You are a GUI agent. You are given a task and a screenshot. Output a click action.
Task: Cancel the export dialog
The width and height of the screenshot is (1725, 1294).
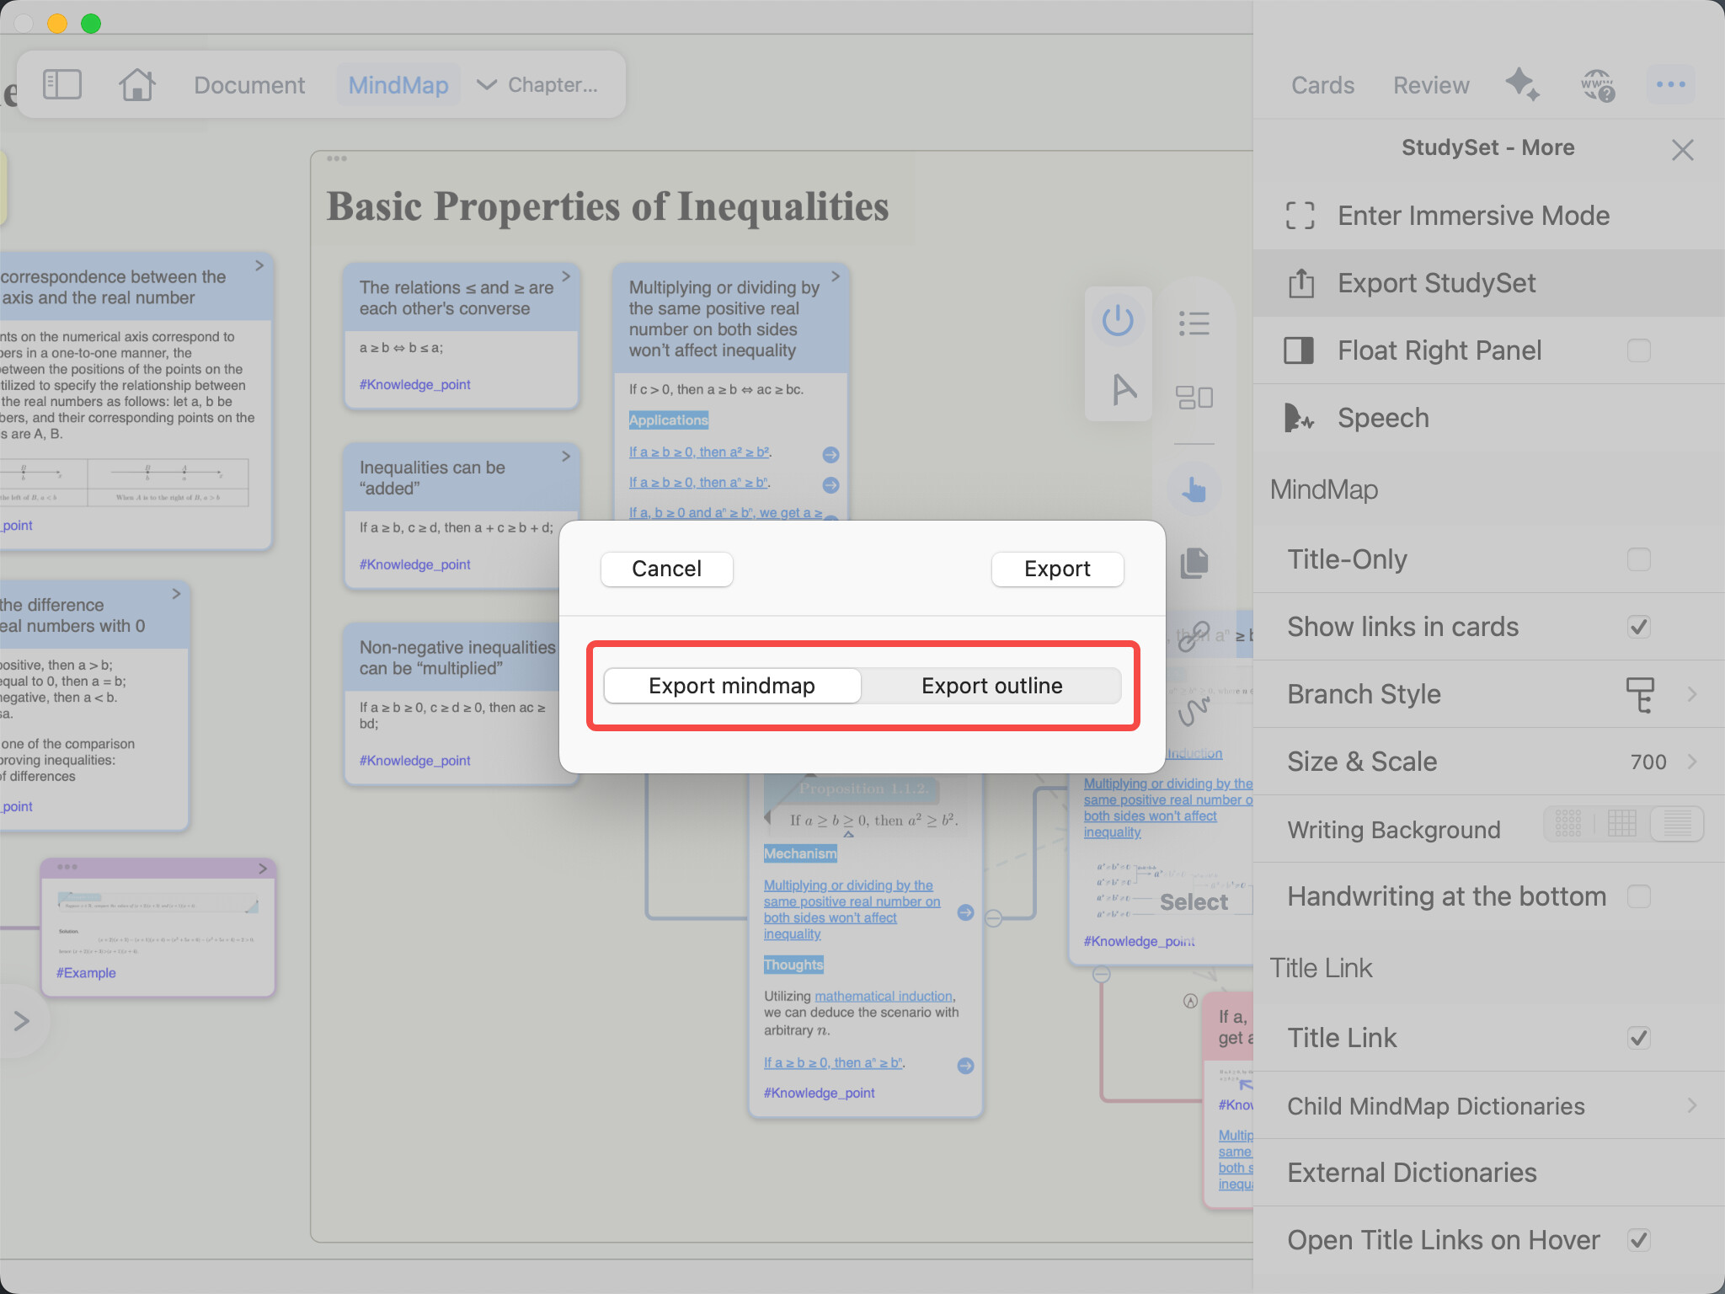pos(666,569)
